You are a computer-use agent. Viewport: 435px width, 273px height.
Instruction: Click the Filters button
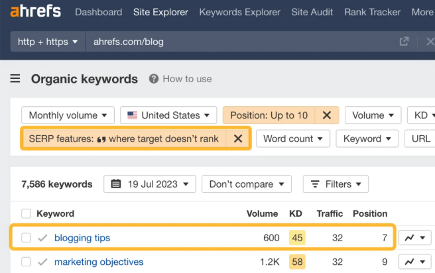[x=336, y=184]
